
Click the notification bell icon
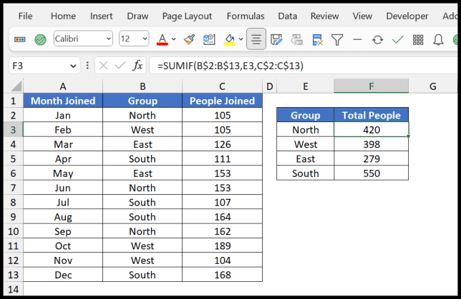point(437,40)
